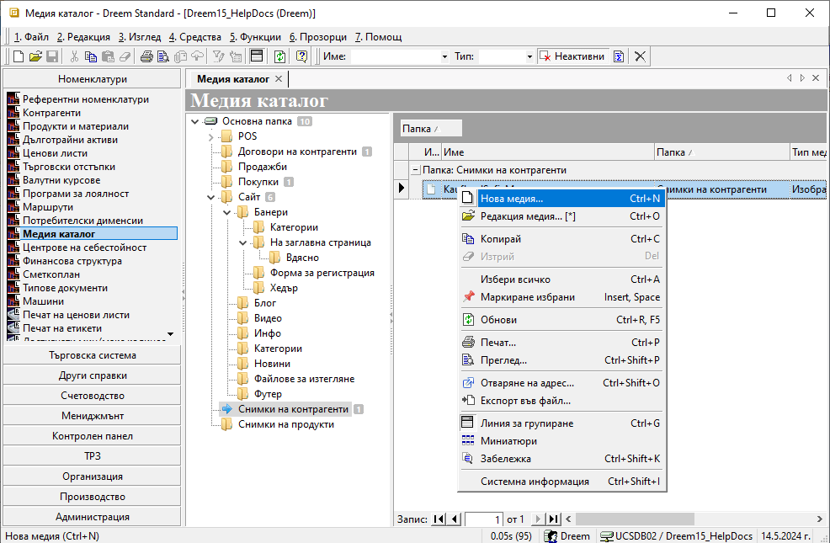The height and width of the screenshot is (543, 830).
Task: Click the X clear filter toolbar icon
Action: pos(641,56)
